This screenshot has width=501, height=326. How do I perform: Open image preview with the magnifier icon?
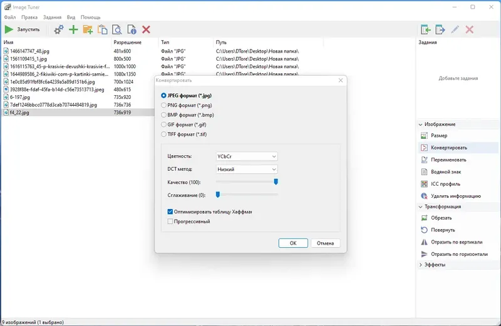117,29
